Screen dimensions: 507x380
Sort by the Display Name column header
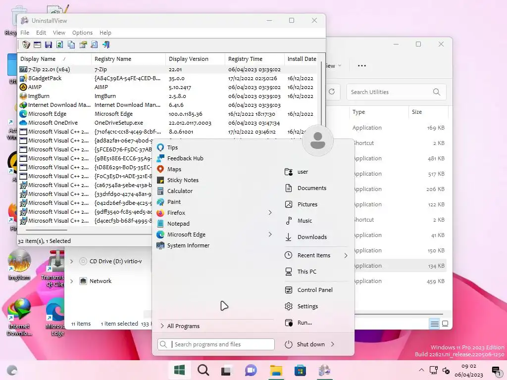(x=54, y=59)
